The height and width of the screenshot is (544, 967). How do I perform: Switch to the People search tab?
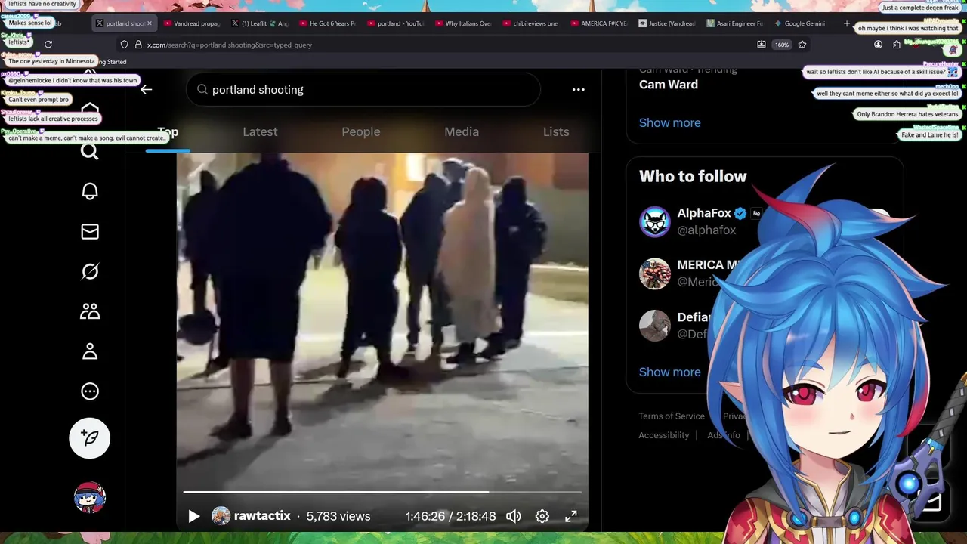coord(361,131)
